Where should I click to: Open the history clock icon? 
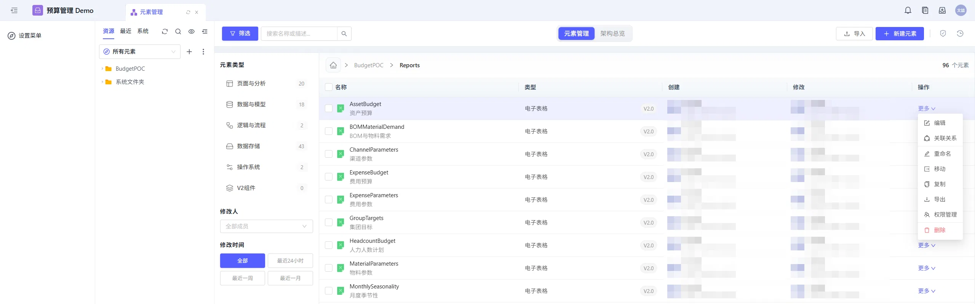click(x=960, y=34)
